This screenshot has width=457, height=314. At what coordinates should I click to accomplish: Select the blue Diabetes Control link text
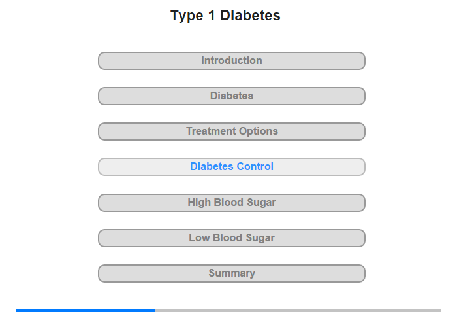(x=231, y=167)
